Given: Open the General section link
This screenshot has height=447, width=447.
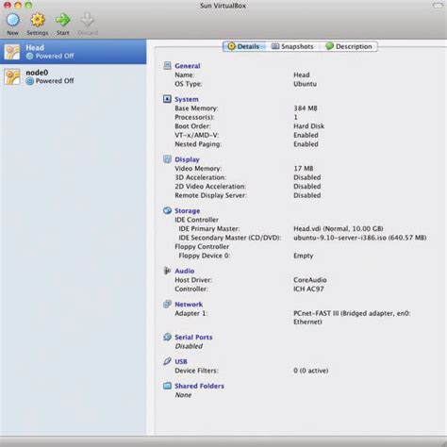Looking at the screenshot, I should pos(188,66).
